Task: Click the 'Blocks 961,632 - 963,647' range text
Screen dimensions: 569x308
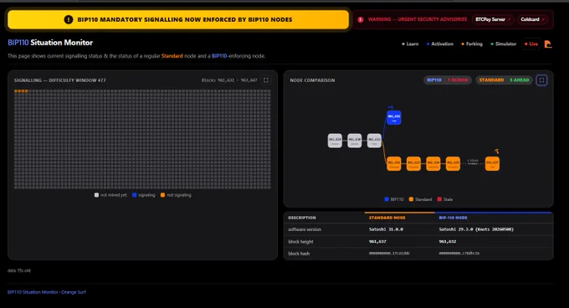Action: 229,80
